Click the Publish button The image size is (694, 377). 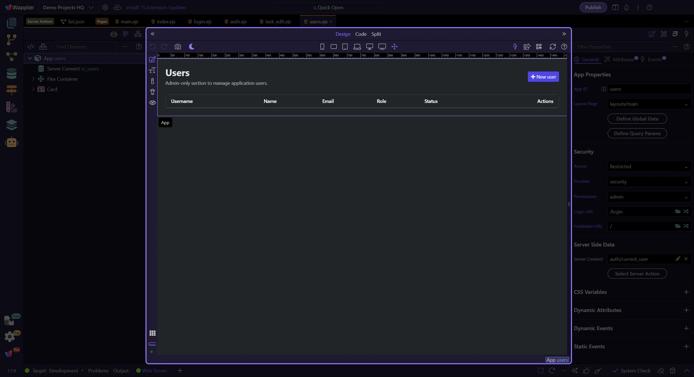point(593,8)
